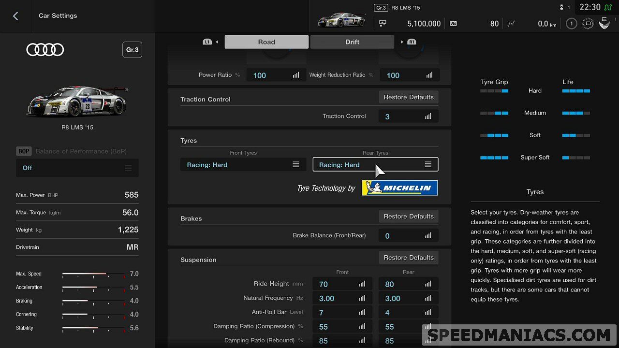Screen dimensions: 619x348
Task: Switch to the Road tab
Action: click(x=266, y=42)
